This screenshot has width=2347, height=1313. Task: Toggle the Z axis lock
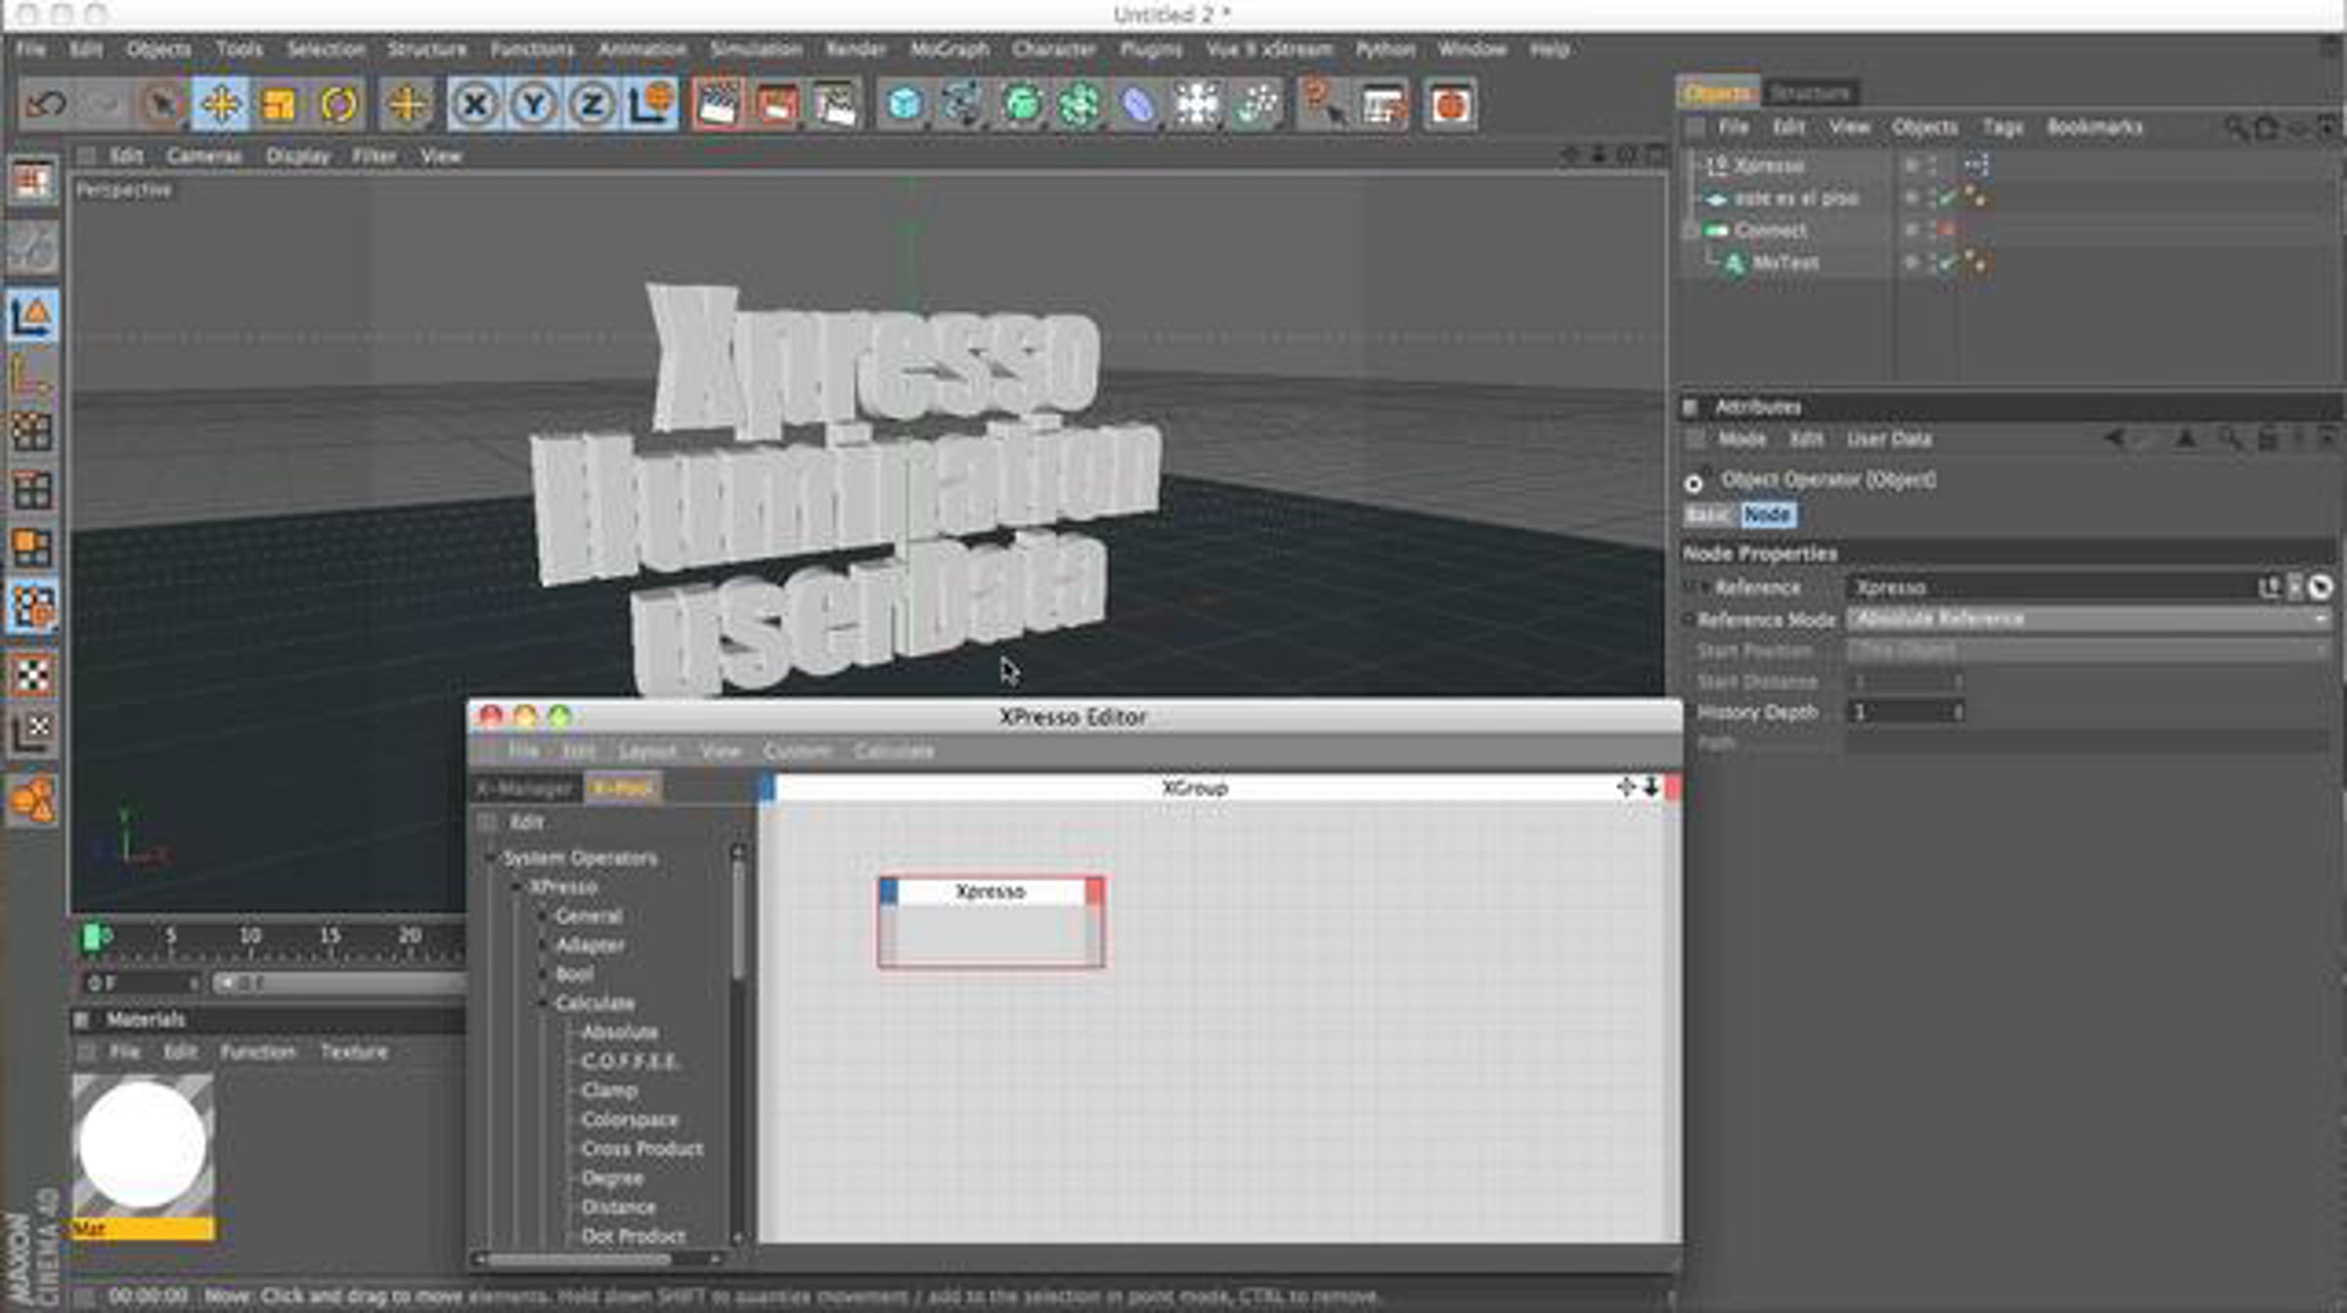tap(593, 104)
